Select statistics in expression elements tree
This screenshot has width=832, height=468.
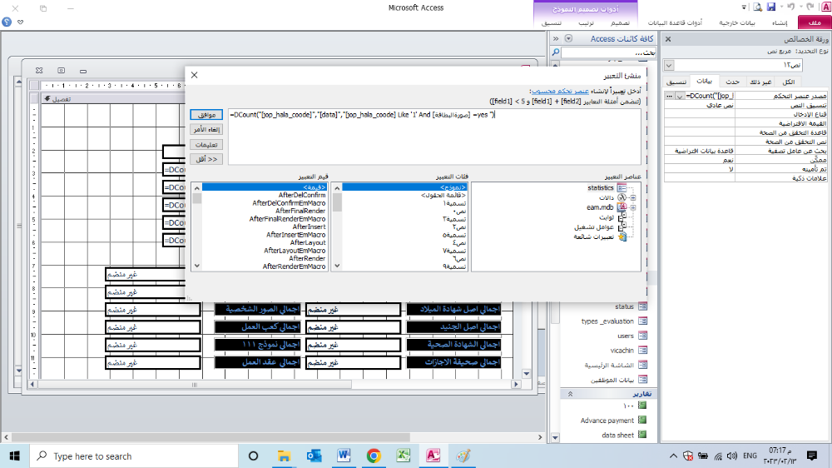[x=600, y=187]
